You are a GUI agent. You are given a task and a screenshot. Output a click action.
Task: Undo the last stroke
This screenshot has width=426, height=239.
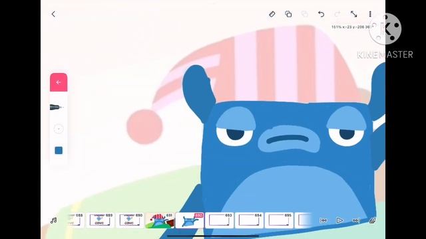[321, 14]
